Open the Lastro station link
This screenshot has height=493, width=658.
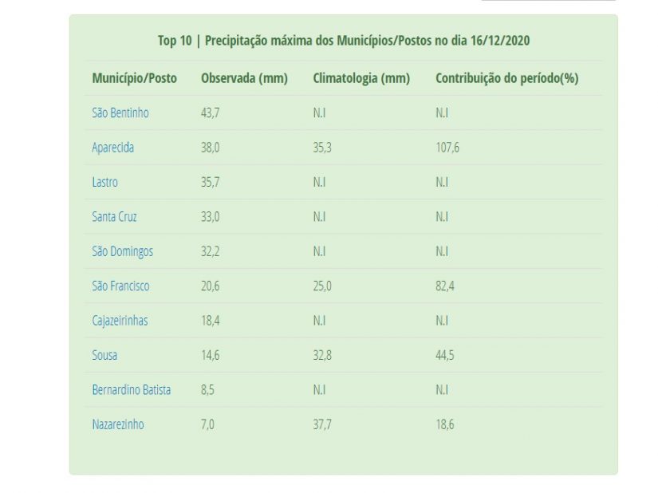104,182
